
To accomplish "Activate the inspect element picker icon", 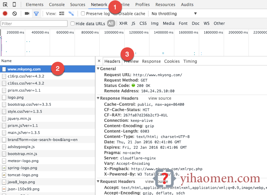I will [5, 5].
